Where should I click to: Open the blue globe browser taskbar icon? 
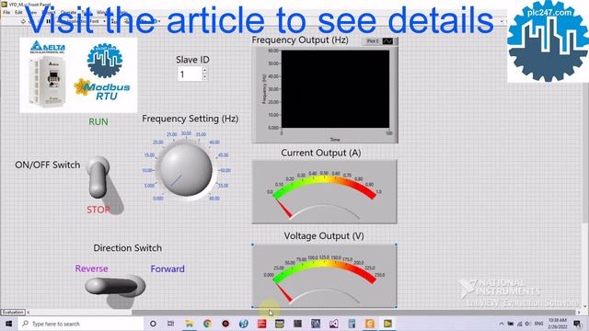243,324
